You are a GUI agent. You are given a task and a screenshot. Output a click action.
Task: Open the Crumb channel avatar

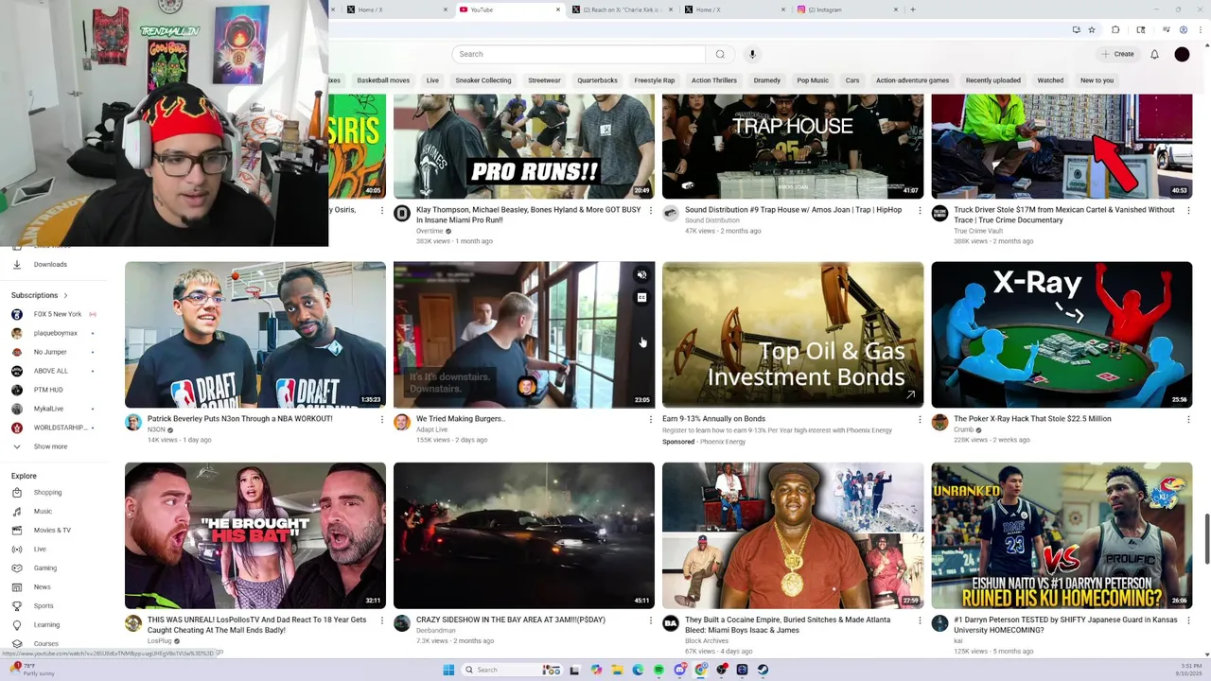[939, 422]
